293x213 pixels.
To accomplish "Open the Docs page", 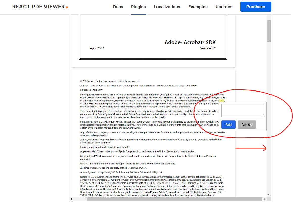I will (x=118, y=7).
